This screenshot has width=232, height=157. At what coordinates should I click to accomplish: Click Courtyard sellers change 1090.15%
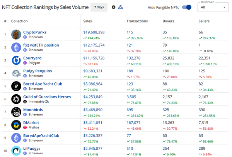click(210, 64)
